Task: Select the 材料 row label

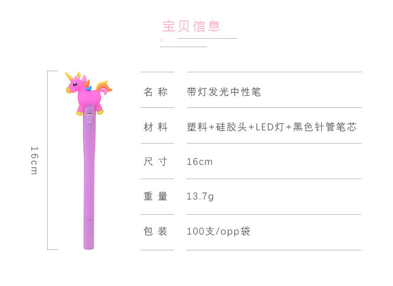Action: pos(156,127)
